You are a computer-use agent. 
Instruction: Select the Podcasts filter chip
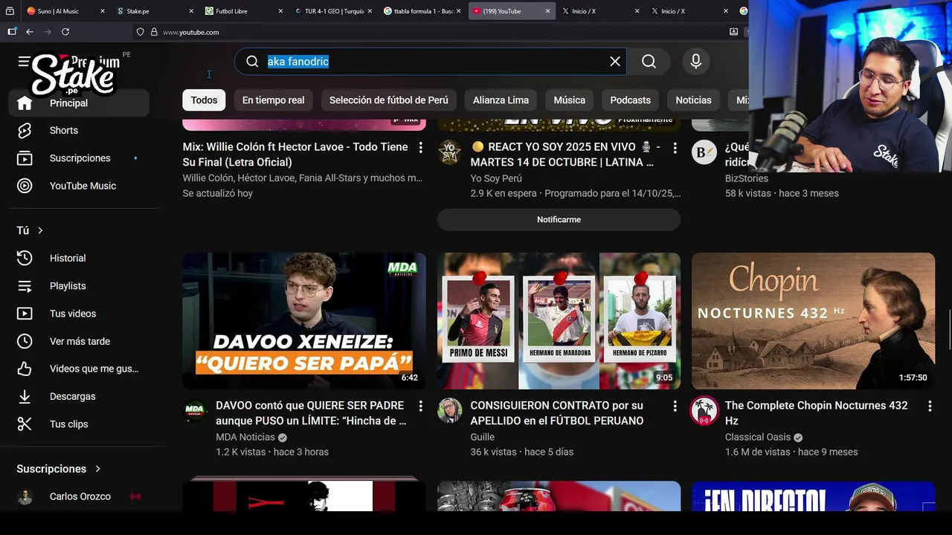click(x=630, y=100)
